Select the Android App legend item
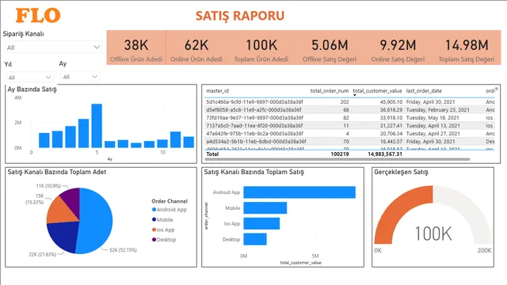This screenshot has height=285, width=507. pos(170,210)
